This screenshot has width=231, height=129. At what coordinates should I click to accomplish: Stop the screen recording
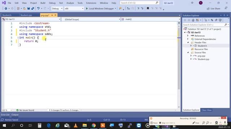pos(167,123)
